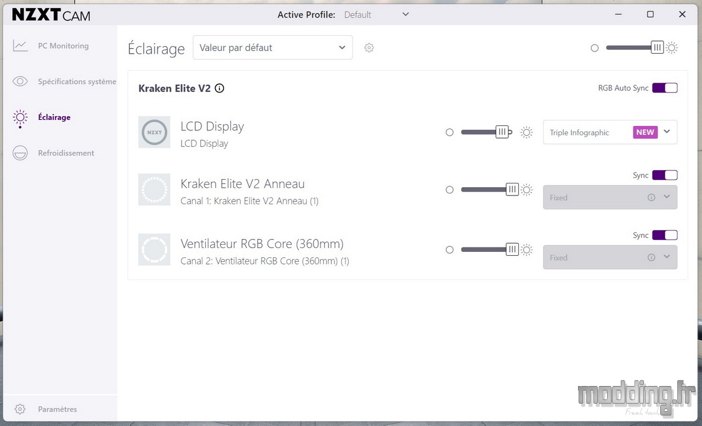Click the eye icon for Spécifications système
Image resolution: width=702 pixels, height=426 pixels.
pyautogui.click(x=20, y=82)
